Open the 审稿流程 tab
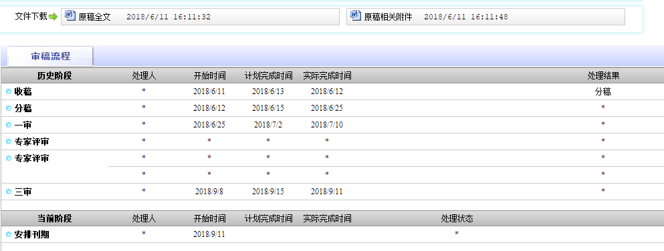Screen dimensions: 664x251 pyautogui.click(x=50, y=56)
